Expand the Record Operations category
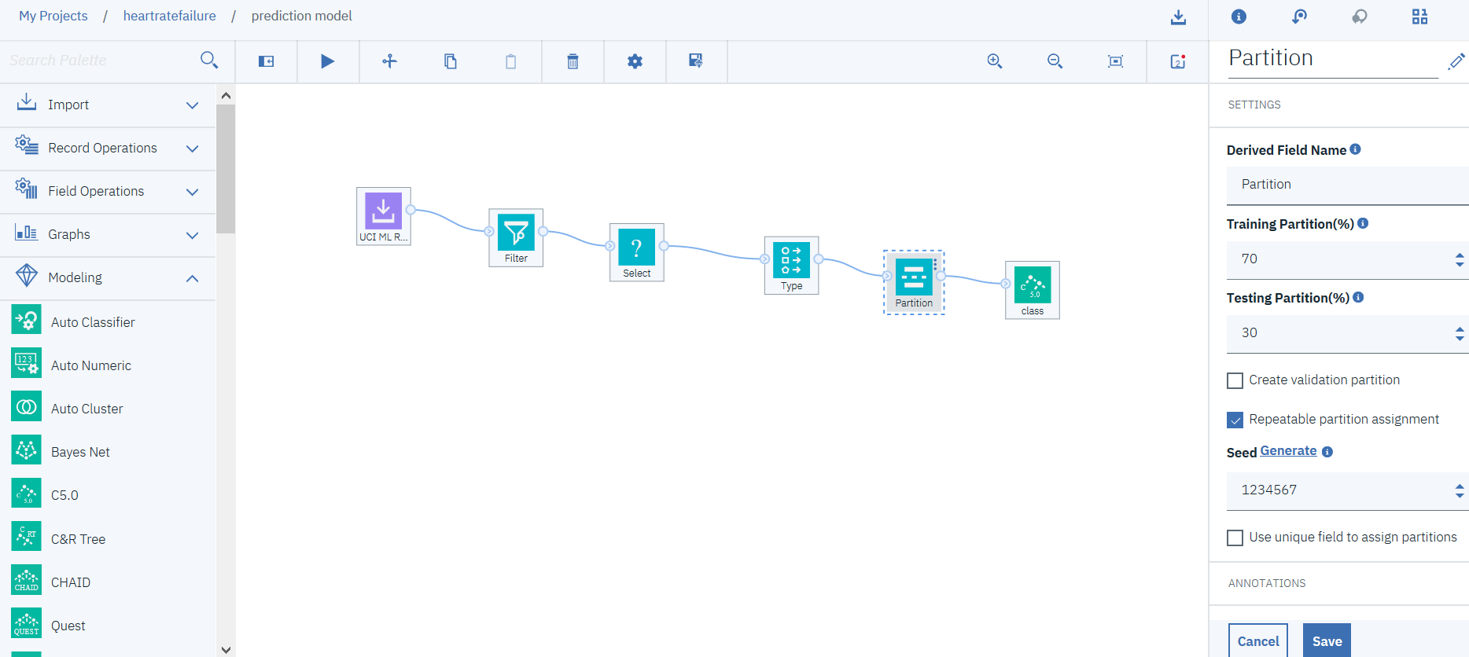The width and height of the screenshot is (1469, 657). click(108, 148)
